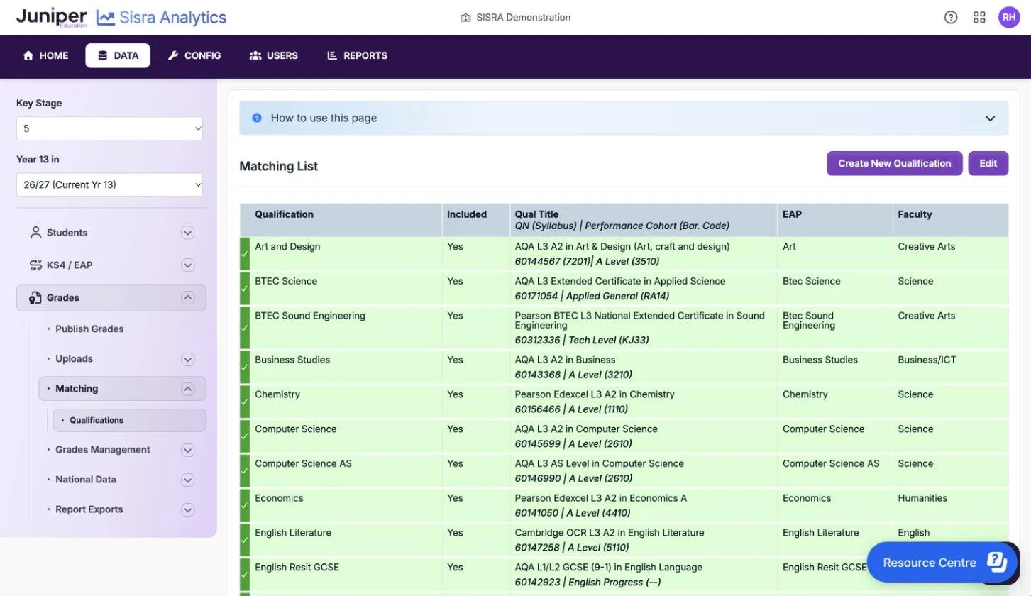Select Qualifications under Matching
The image size is (1031, 596).
129,420
